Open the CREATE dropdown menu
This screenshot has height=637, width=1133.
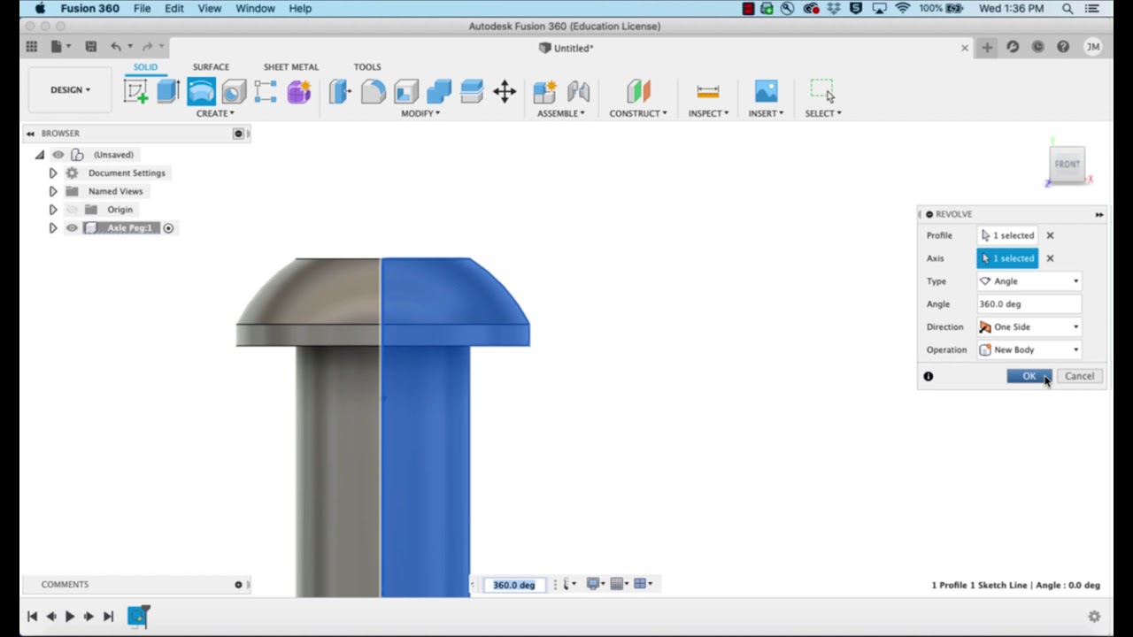(215, 113)
